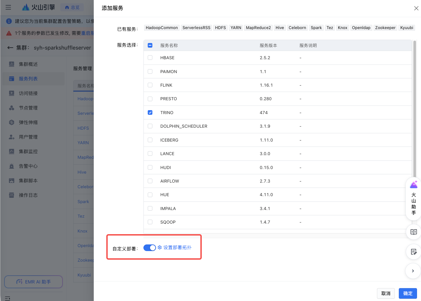Click the 集群概述 sidebar icon

[x=12, y=64]
